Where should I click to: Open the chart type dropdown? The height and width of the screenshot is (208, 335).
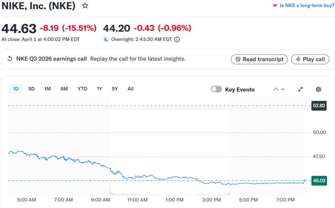279,89
